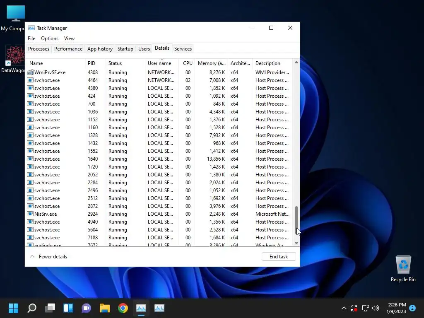This screenshot has height=318, width=424.
Task: Select svchost.exe icon with PID 1640
Action: coord(30,159)
